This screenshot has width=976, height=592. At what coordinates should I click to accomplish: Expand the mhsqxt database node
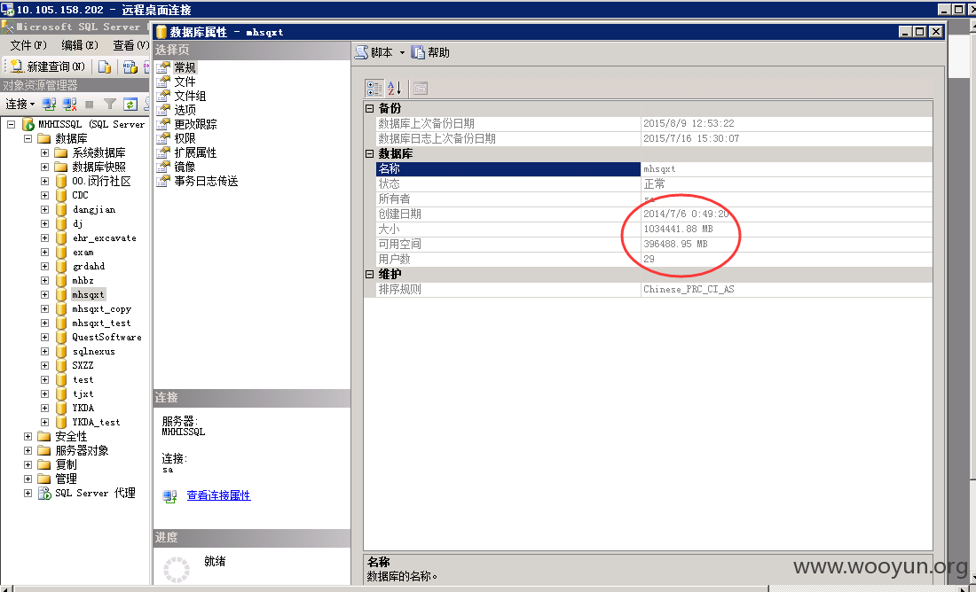point(45,295)
